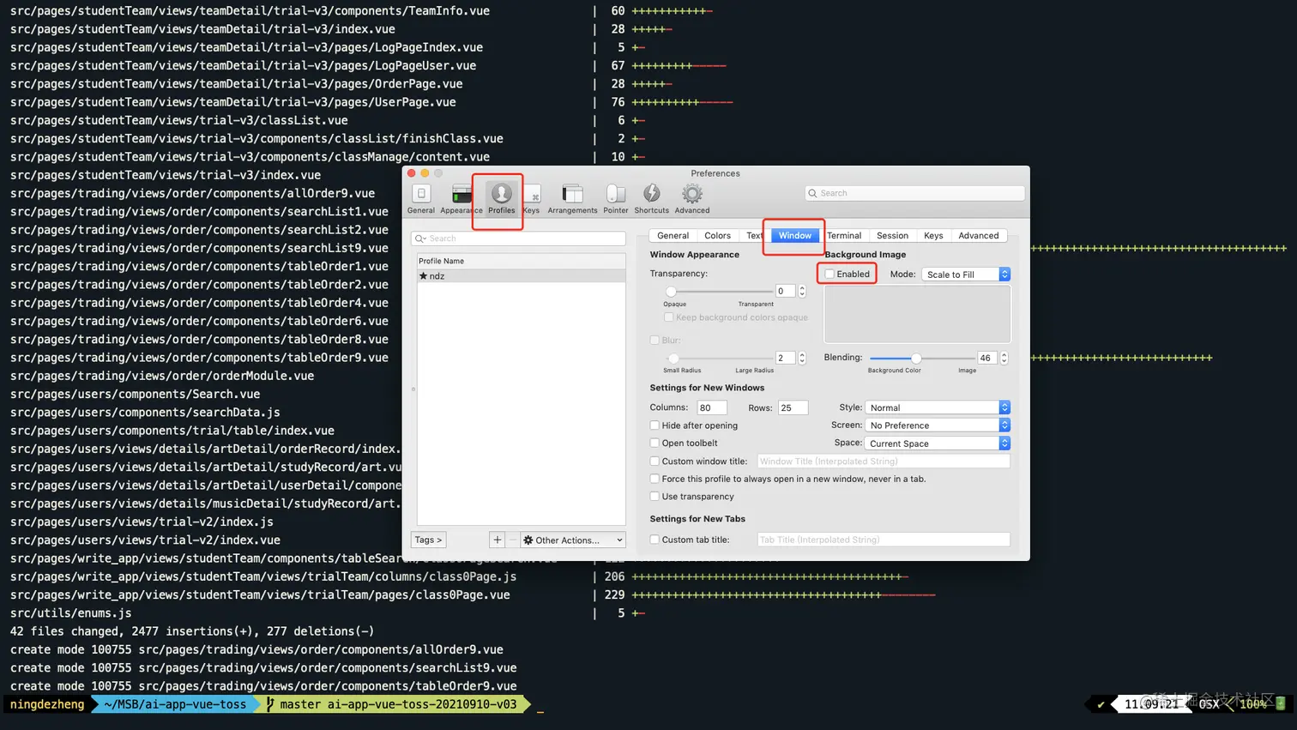The width and height of the screenshot is (1297, 730).
Task: Switch to the Keys profile tab
Action: tap(933, 236)
